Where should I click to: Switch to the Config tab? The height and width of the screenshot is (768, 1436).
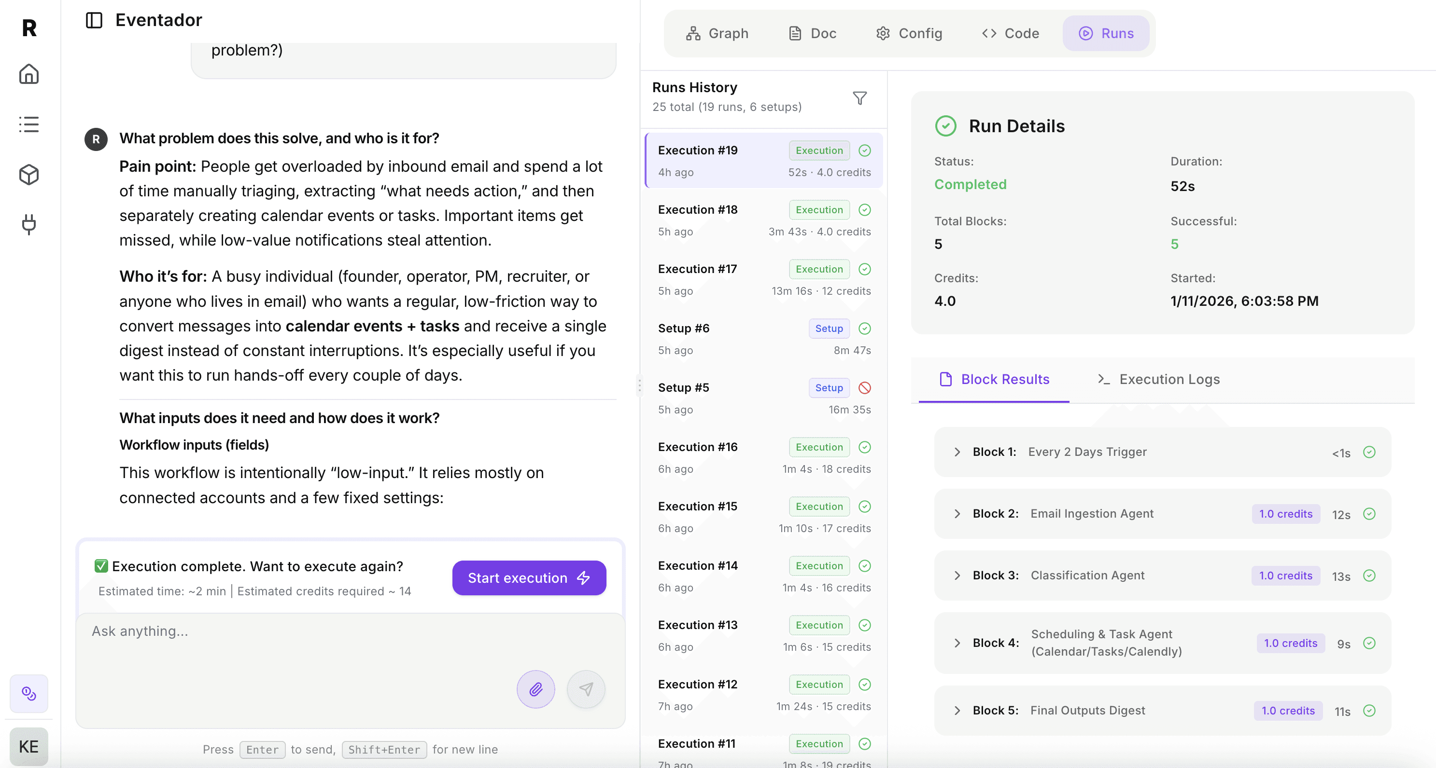909,33
